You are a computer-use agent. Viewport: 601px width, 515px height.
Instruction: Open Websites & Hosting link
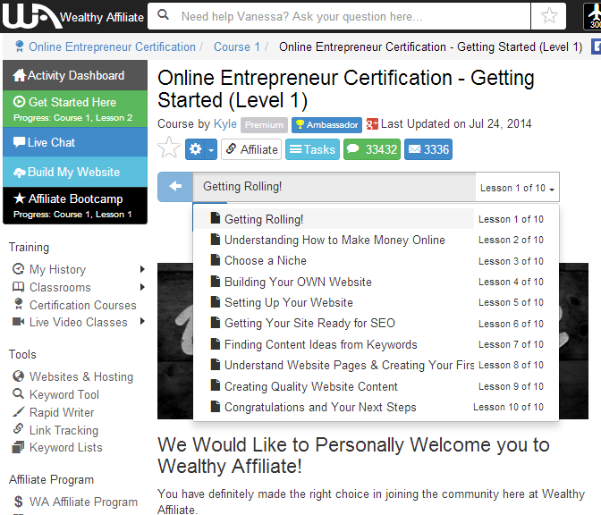pyautogui.click(x=81, y=376)
